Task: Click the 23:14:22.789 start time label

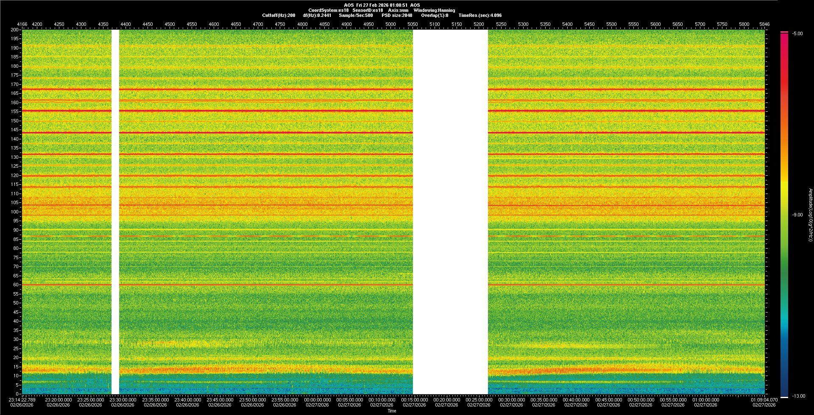Action: [x=22, y=400]
